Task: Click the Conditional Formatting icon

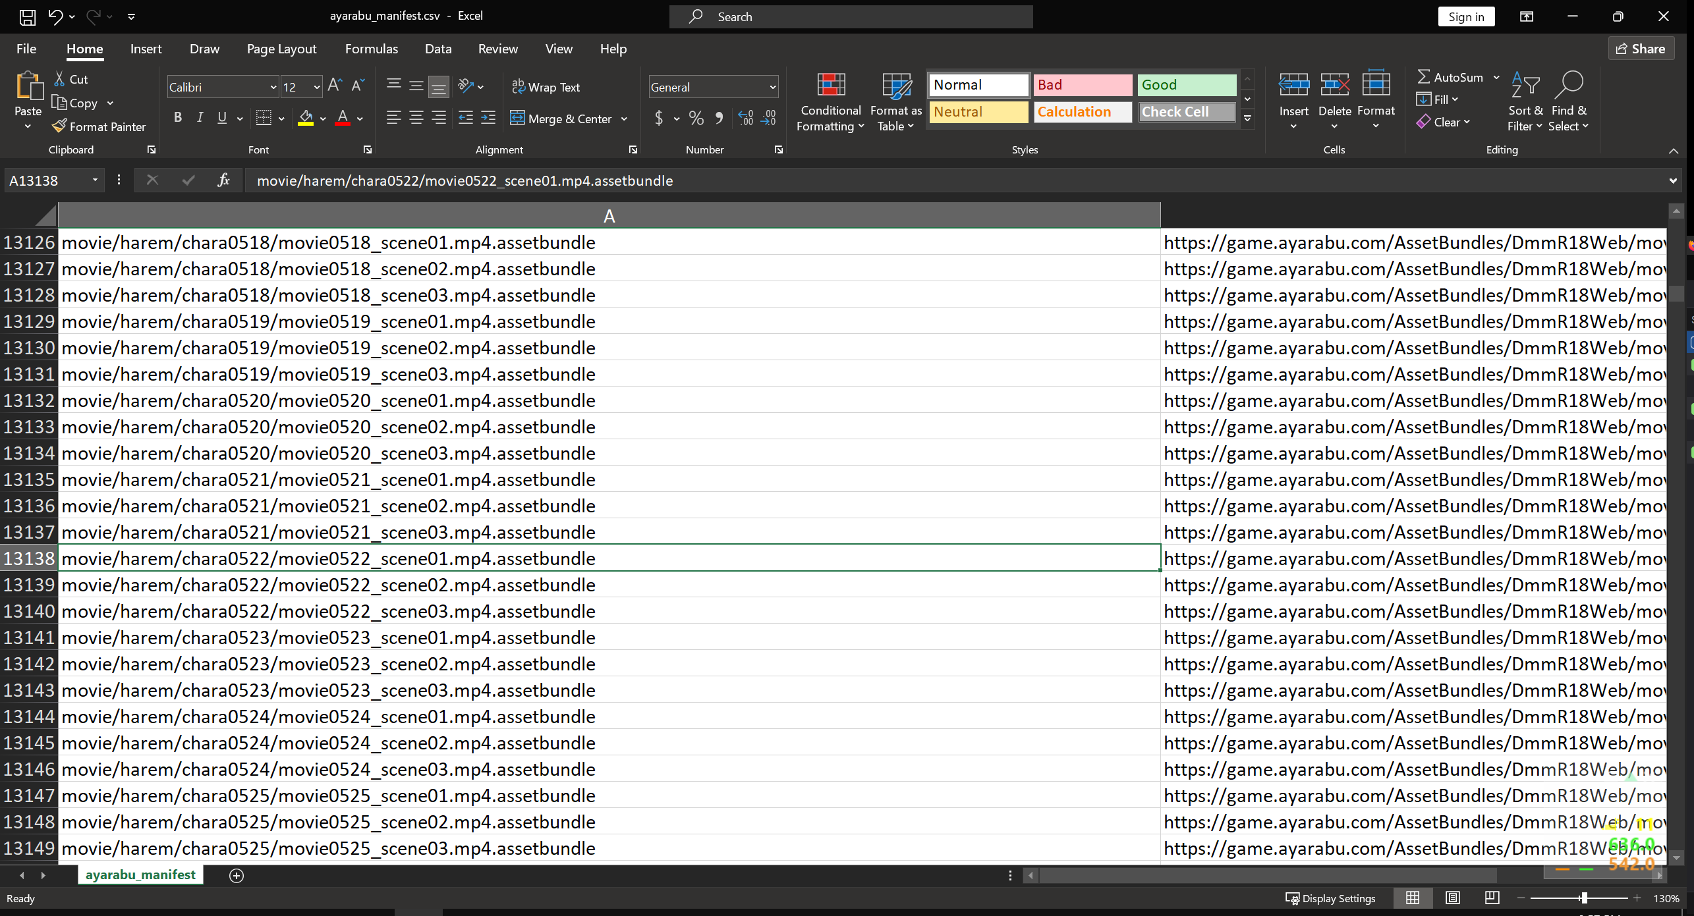Action: pos(830,86)
